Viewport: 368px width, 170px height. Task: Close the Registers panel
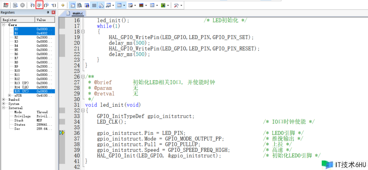(x=53, y=12)
